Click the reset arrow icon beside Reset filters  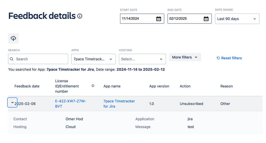218,58
